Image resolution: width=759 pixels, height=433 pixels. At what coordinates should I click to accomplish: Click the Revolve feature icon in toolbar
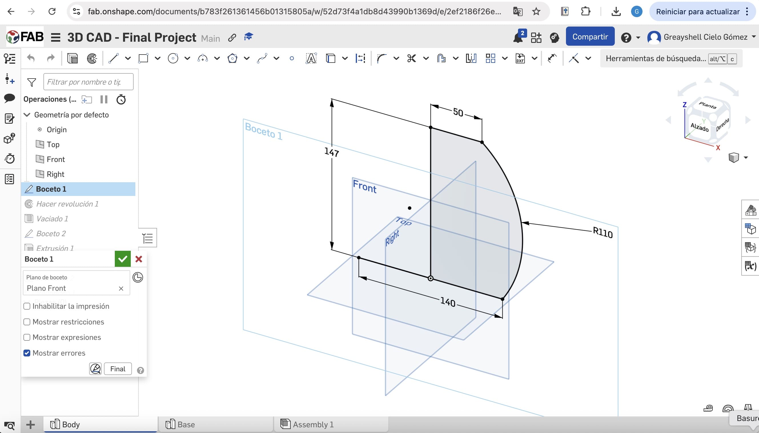click(x=92, y=58)
